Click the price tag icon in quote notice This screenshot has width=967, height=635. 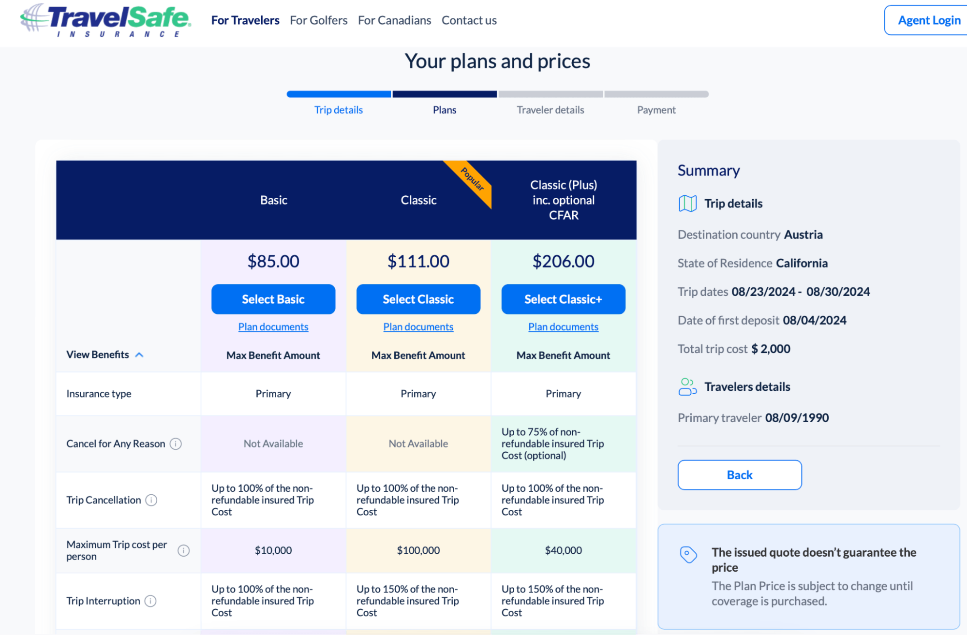coord(688,554)
